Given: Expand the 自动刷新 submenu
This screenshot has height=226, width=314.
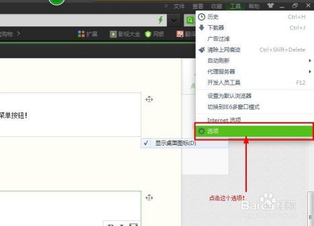Looking at the screenshot, I should [254, 61].
